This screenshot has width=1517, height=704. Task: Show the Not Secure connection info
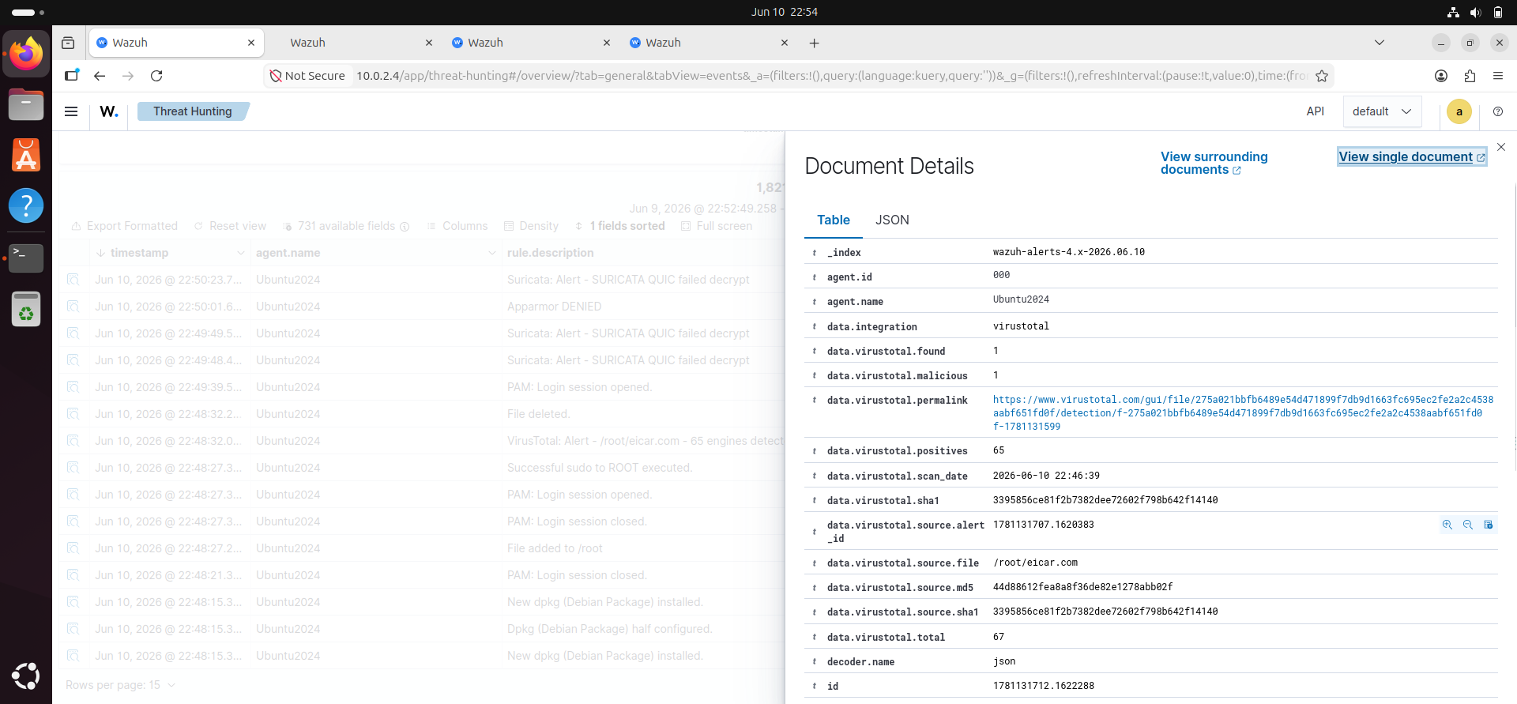pyautogui.click(x=307, y=76)
